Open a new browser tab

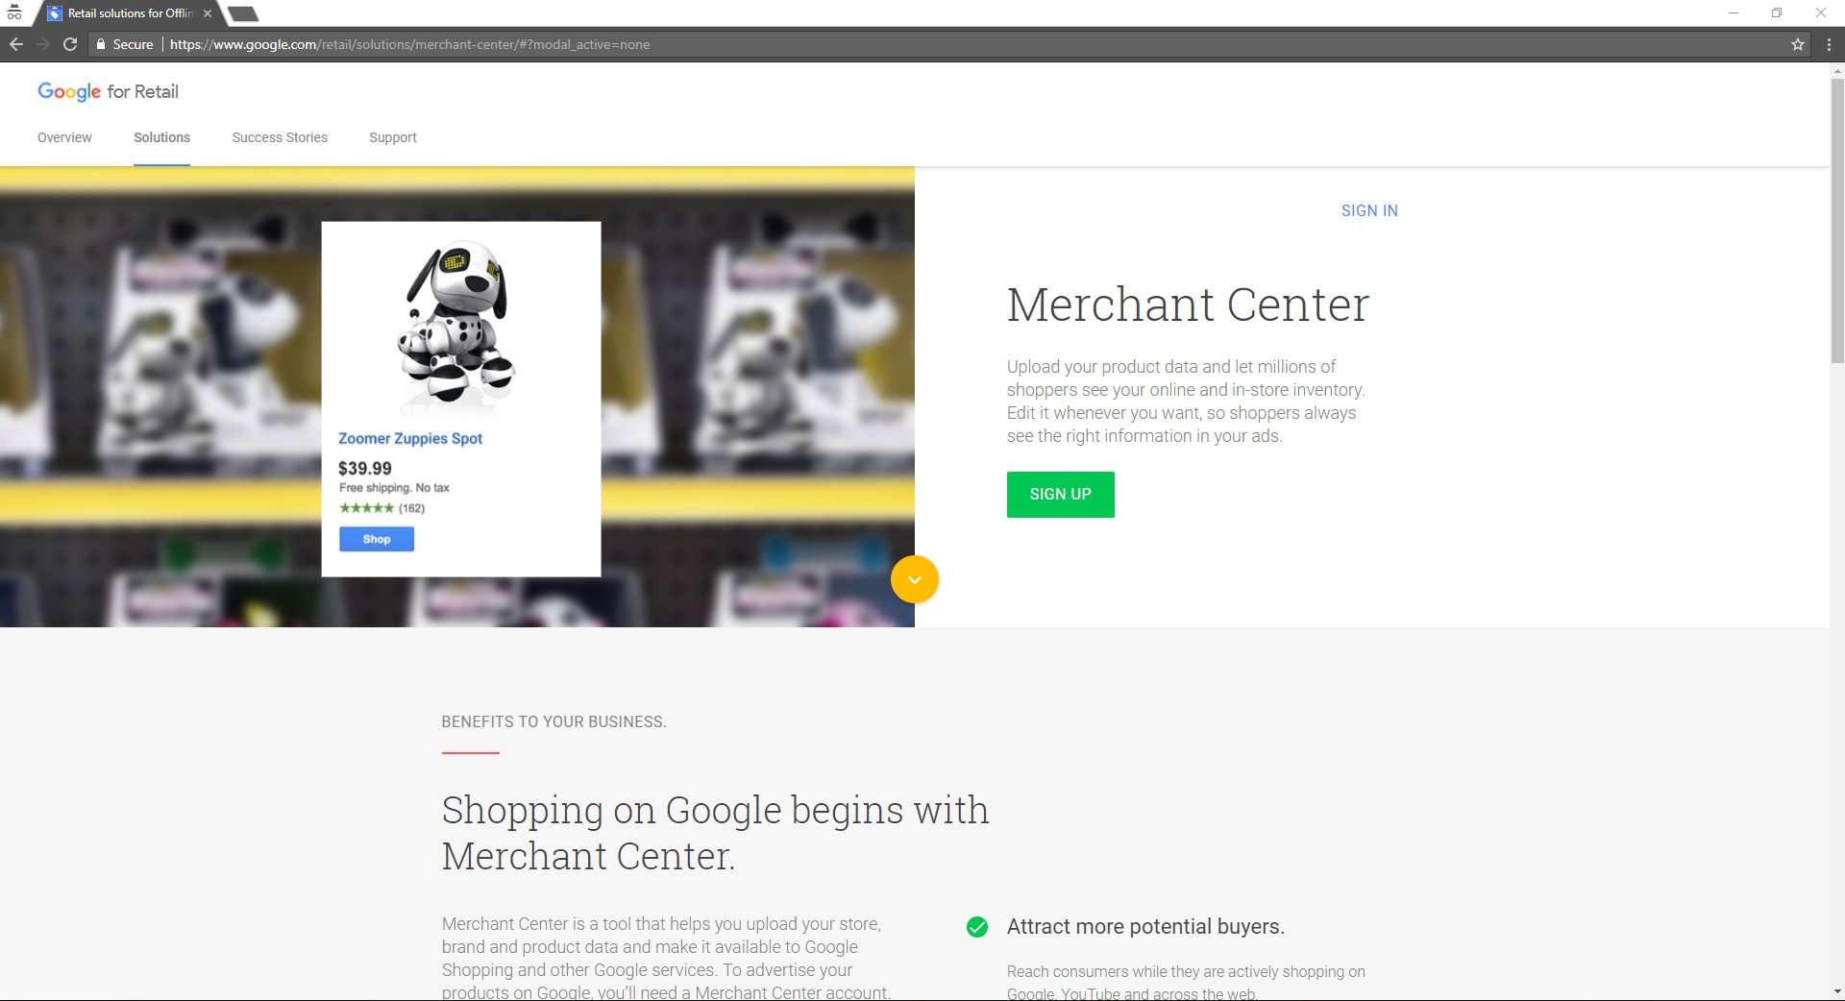coord(243,13)
